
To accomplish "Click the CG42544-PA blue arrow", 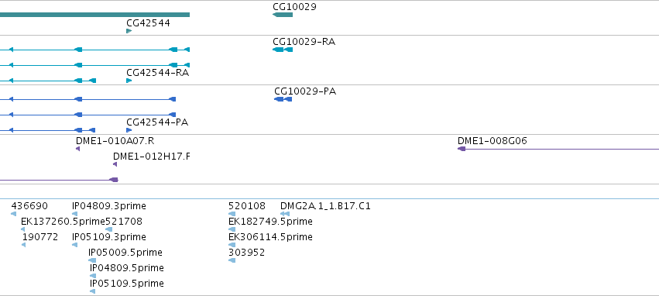I will tap(129, 130).
